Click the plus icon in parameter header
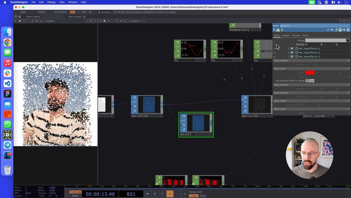This screenshot has height=198, width=351. tap(344, 30)
